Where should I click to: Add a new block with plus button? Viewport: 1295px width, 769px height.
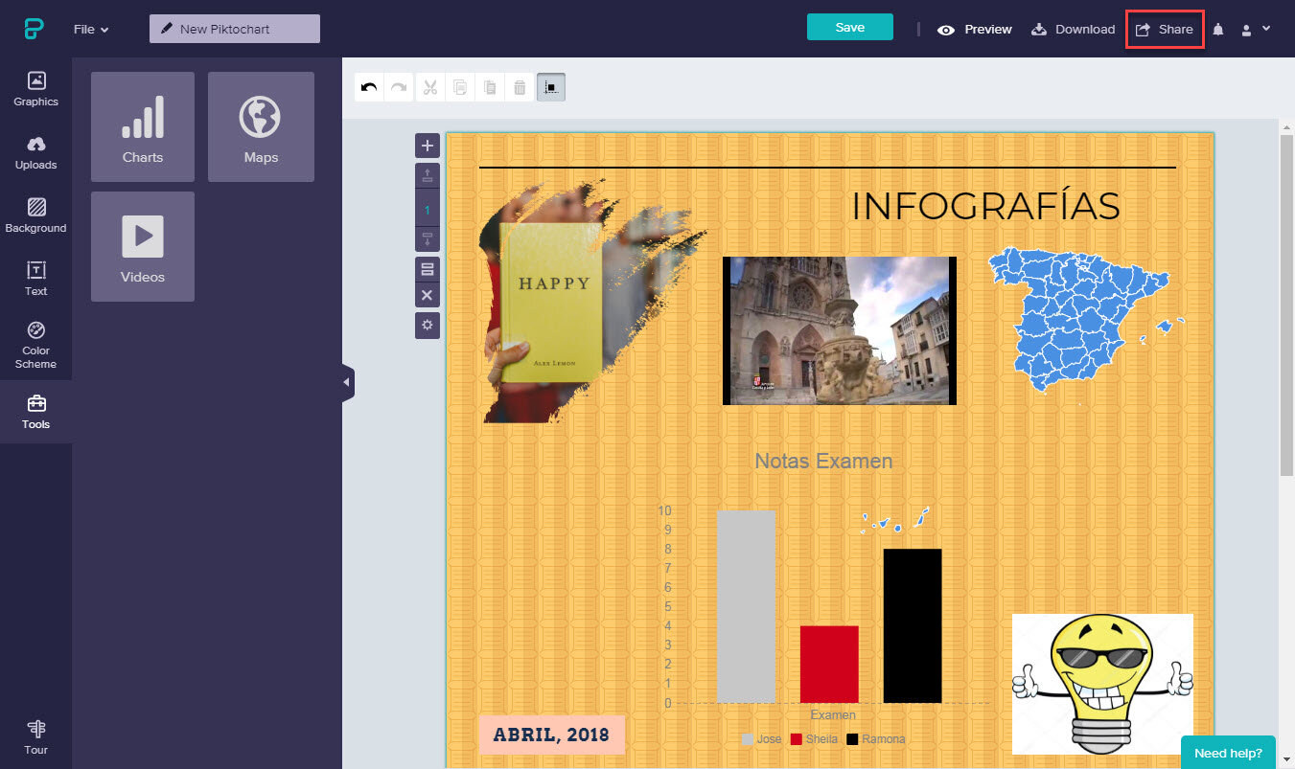point(428,147)
